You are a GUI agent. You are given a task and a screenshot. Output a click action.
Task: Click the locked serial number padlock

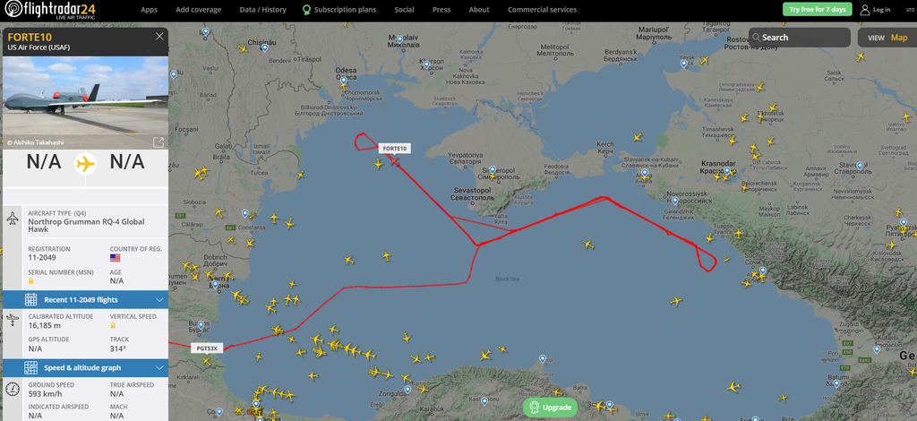coord(31,280)
